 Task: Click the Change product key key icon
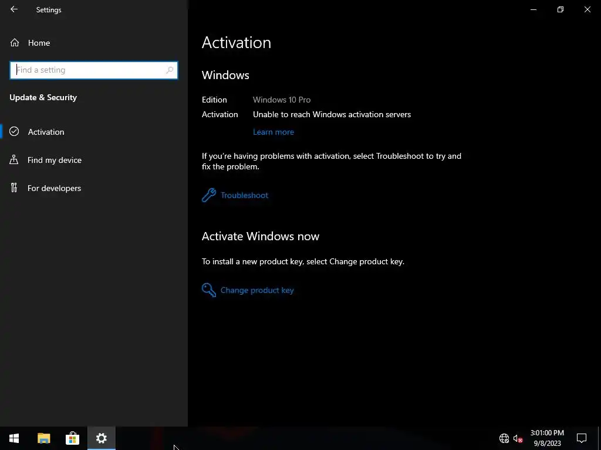tap(209, 290)
